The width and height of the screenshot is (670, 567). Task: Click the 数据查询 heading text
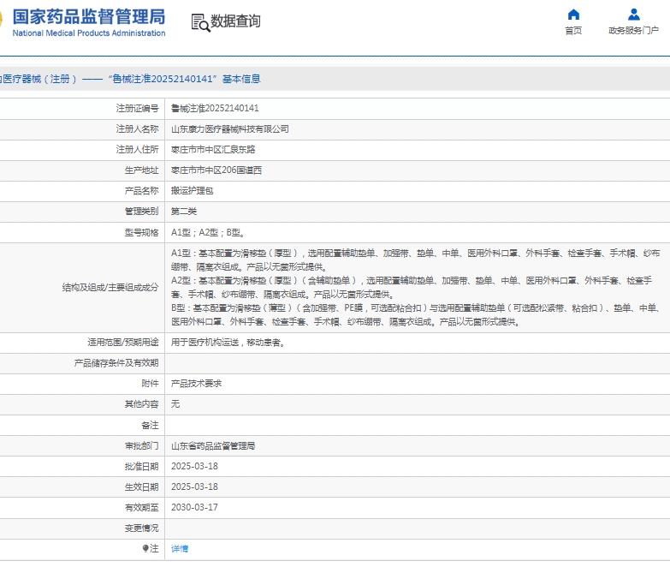[235, 21]
